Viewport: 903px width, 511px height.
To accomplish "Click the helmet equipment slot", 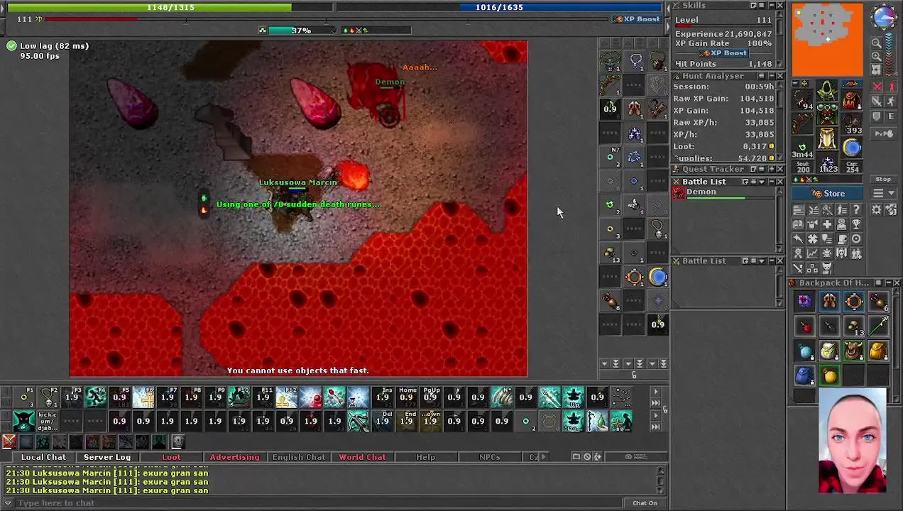I will [827, 90].
